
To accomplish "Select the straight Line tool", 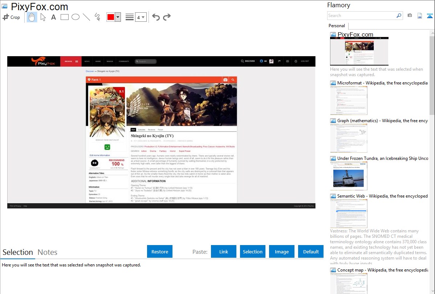I will pyautogui.click(x=86, y=17).
